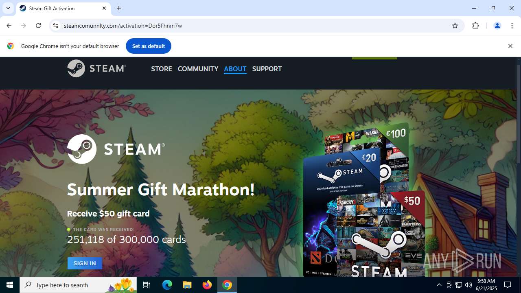Open File Explorer from the taskbar

[x=187, y=285]
